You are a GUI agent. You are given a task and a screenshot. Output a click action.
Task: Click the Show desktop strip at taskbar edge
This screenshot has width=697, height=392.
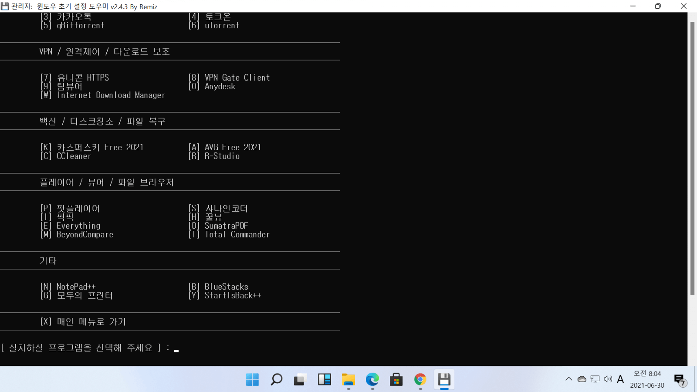(695, 379)
